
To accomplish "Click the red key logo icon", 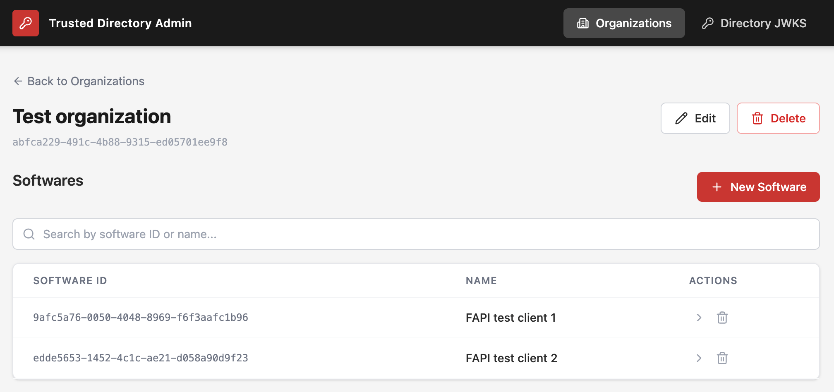I will click(26, 23).
